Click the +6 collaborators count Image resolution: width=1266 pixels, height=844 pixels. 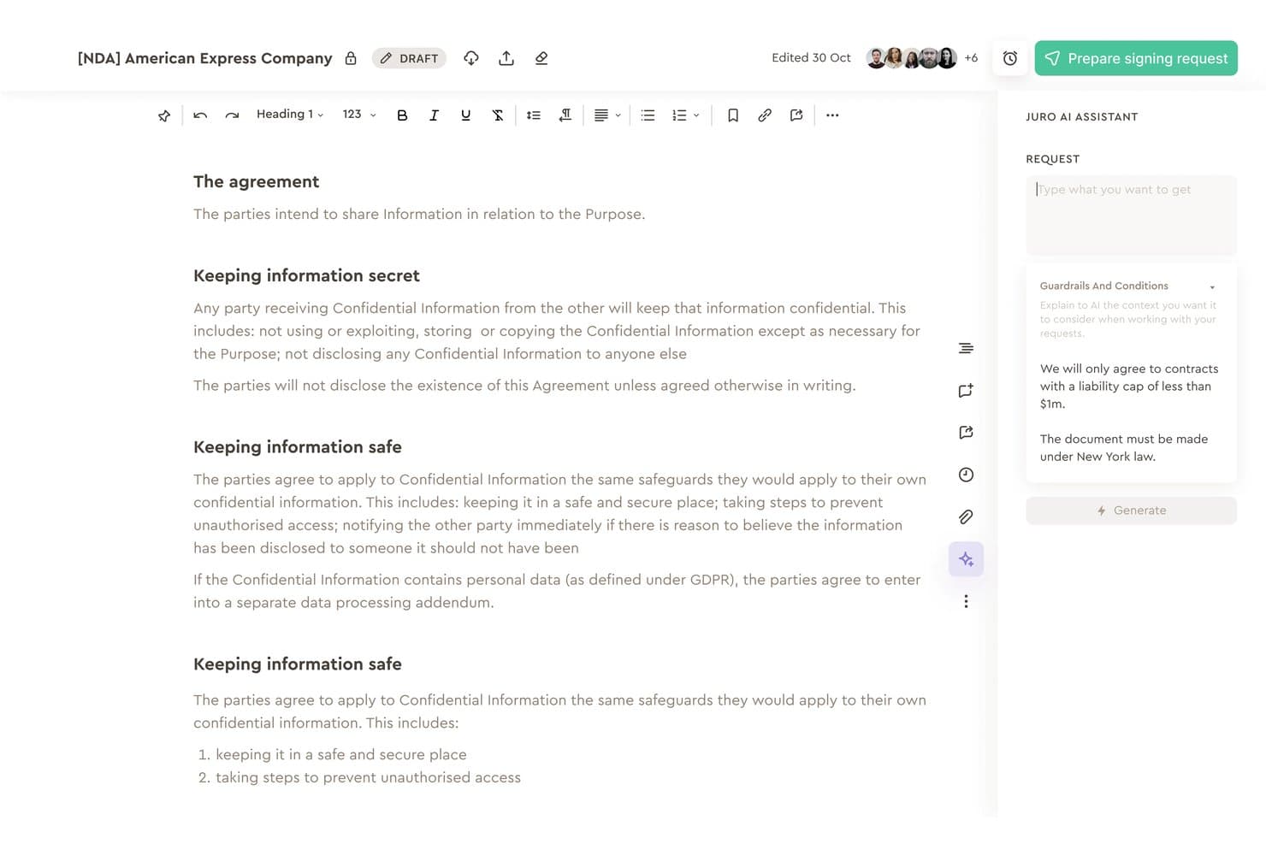pos(971,58)
